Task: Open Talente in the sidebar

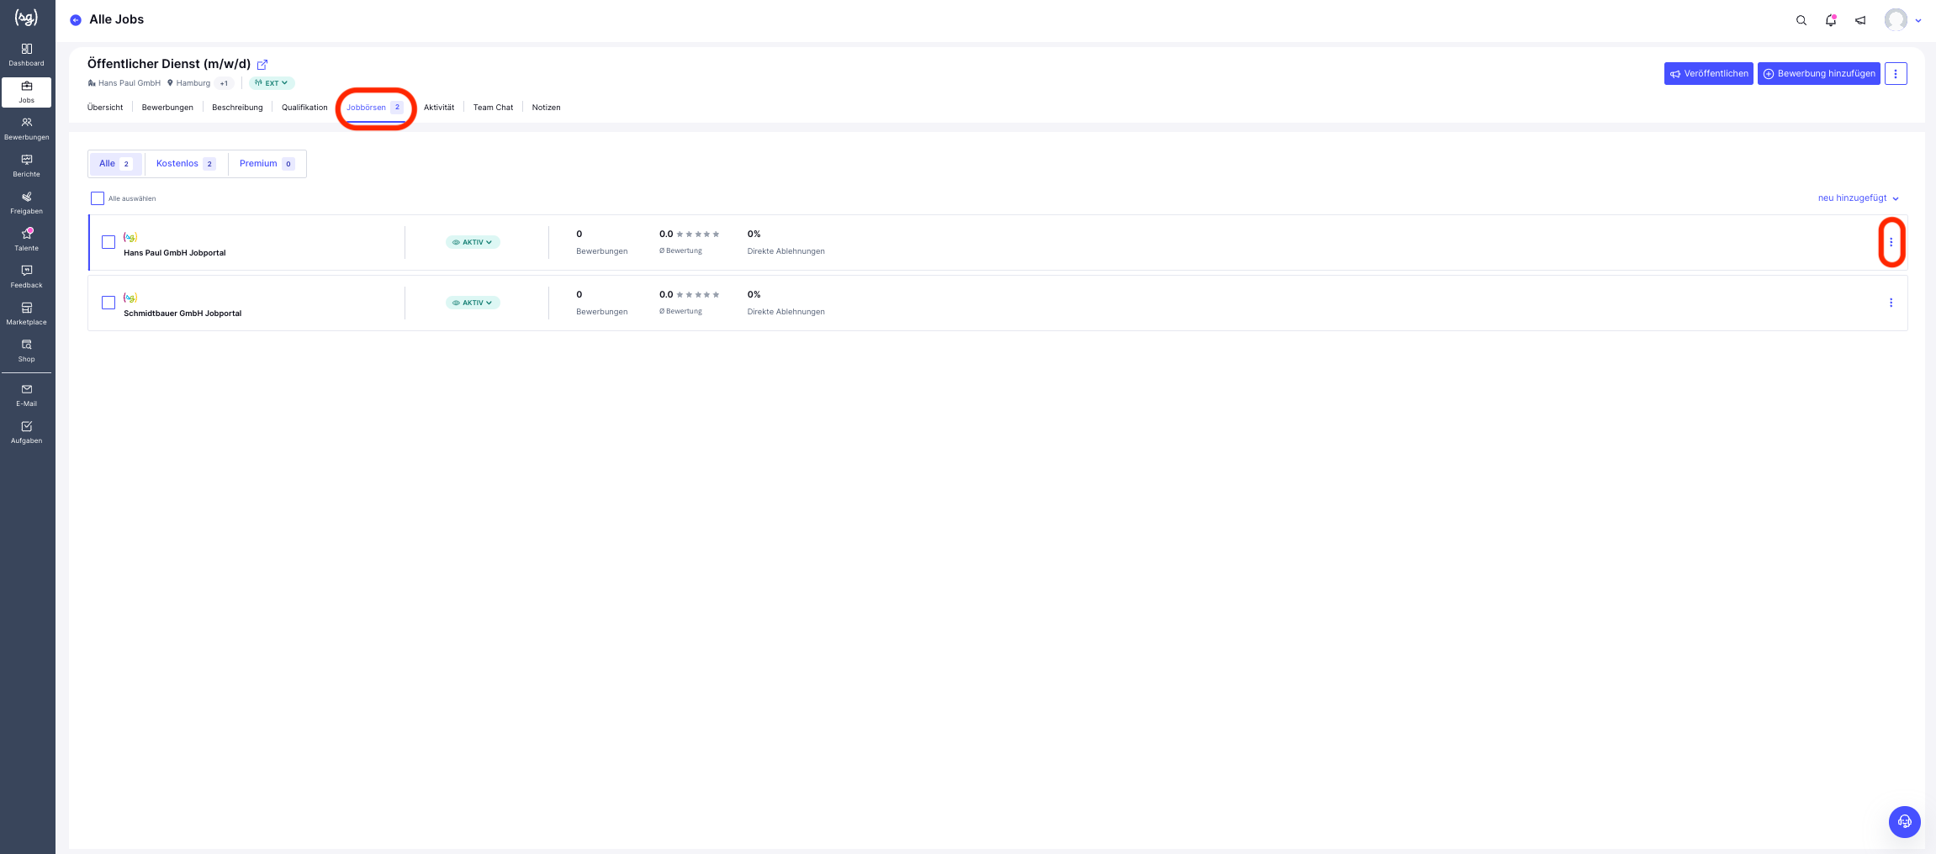Action: [x=27, y=240]
